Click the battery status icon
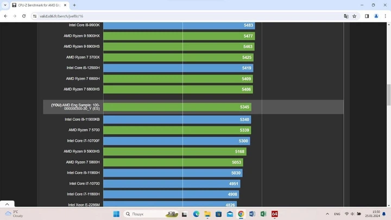The width and height of the screenshot is (391, 220). coord(359,214)
